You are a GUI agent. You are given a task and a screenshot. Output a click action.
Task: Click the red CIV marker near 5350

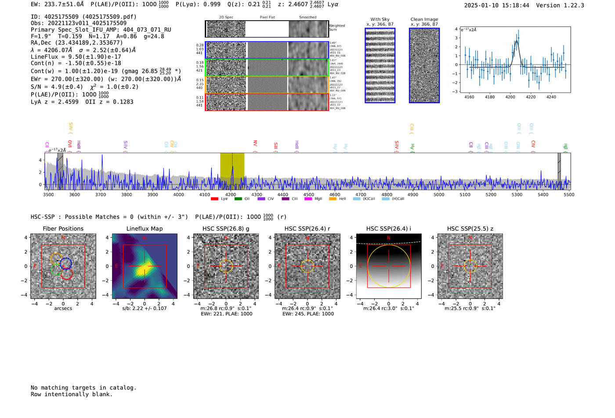[533, 146]
